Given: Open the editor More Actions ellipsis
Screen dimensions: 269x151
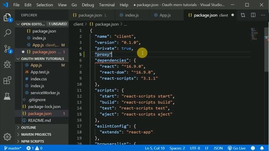Looking at the screenshot, I should (x=263, y=15).
